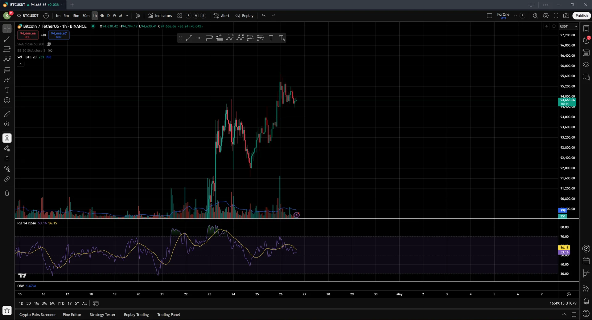Open the Crypto Pairs Screener tab
592x320 pixels.
[38, 314]
